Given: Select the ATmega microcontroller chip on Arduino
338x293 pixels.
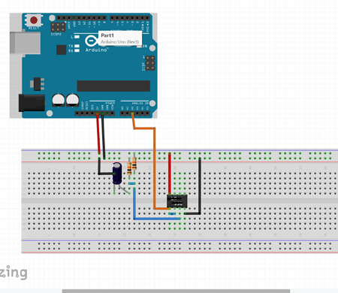Looking at the screenshot, I should tap(113, 86).
